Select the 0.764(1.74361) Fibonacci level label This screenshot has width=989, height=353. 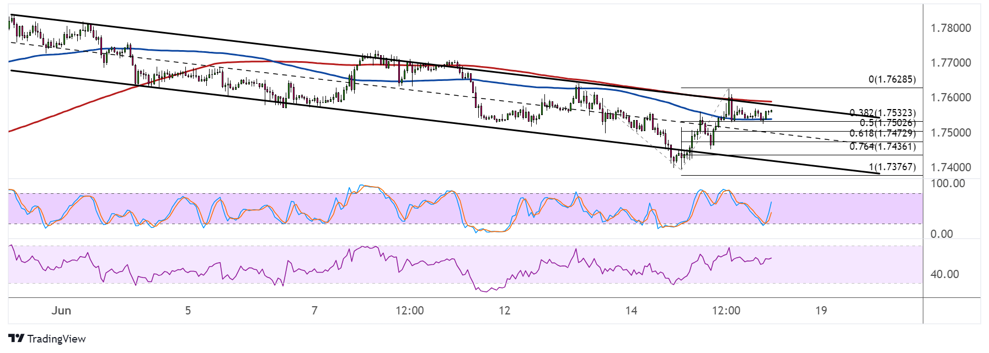[883, 146]
